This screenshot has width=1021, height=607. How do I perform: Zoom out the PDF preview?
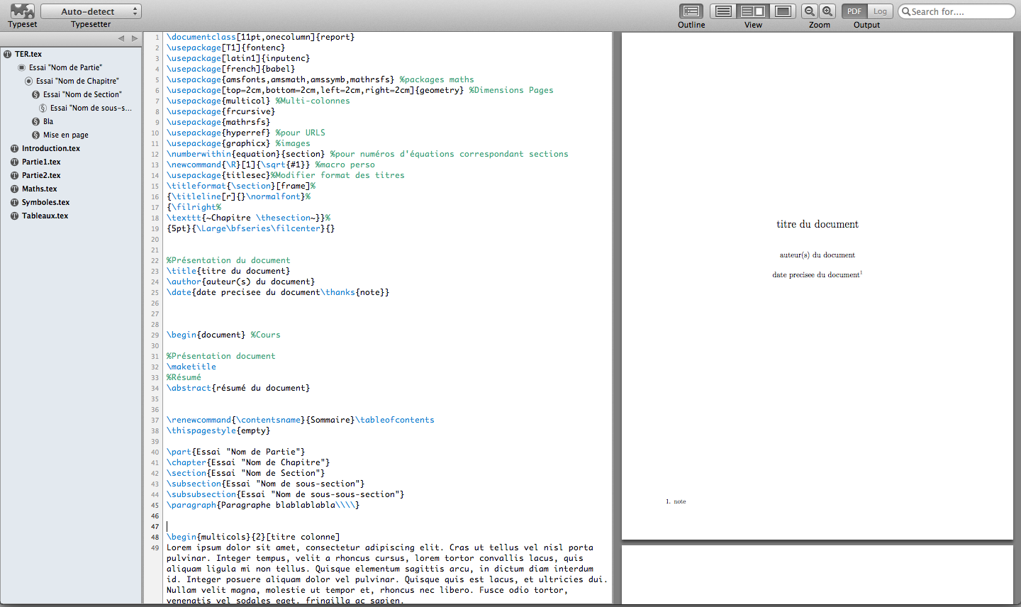(x=809, y=11)
